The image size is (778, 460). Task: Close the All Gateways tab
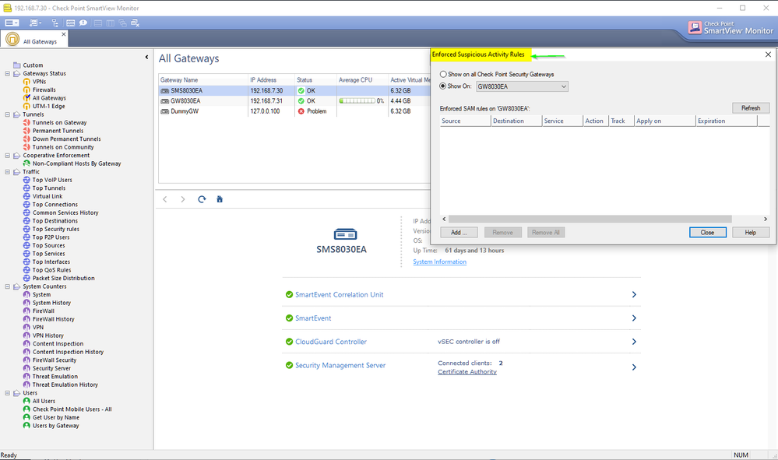click(x=64, y=34)
